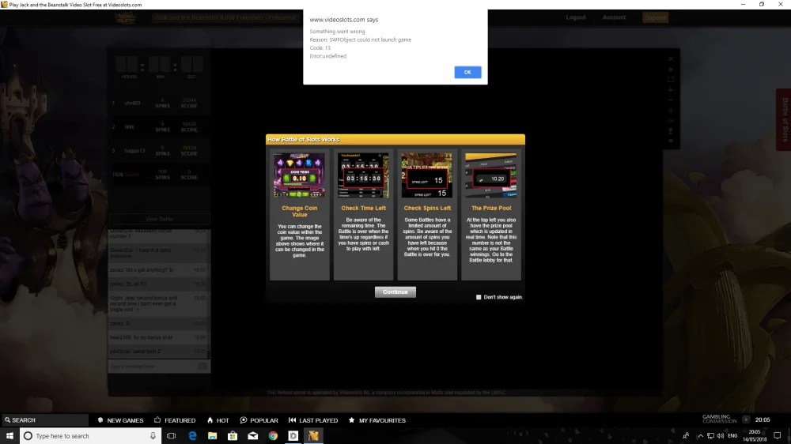Click the Change Coin Value thumbnail
Screen dimensions: 791x444
[299, 175]
